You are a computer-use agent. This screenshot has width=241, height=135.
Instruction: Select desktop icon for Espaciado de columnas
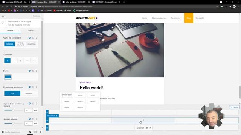coord(29,103)
